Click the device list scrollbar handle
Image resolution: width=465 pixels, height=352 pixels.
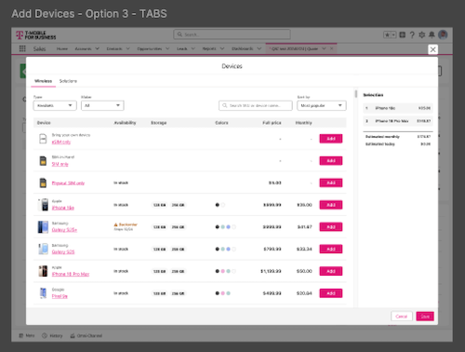tap(356, 94)
